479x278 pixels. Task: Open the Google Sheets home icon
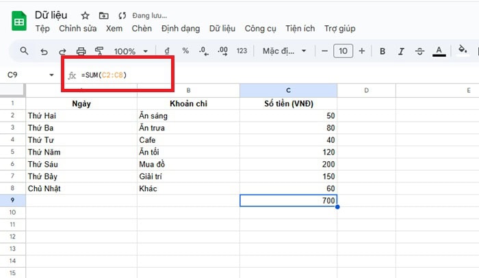(x=18, y=21)
